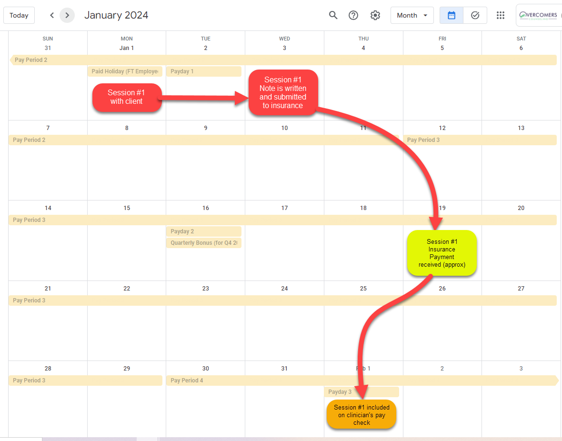Image resolution: width=562 pixels, height=441 pixels.
Task: Open the Paid Holiday (FT Employee) event
Action: pos(125,71)
